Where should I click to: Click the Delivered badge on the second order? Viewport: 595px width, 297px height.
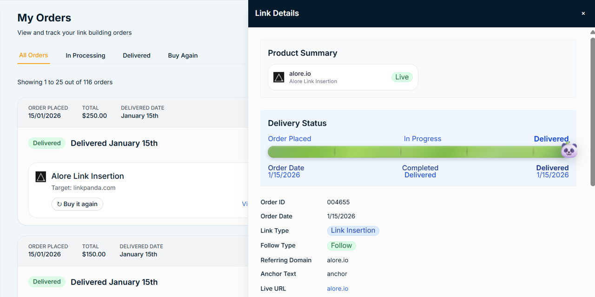(x=46, y=282)
